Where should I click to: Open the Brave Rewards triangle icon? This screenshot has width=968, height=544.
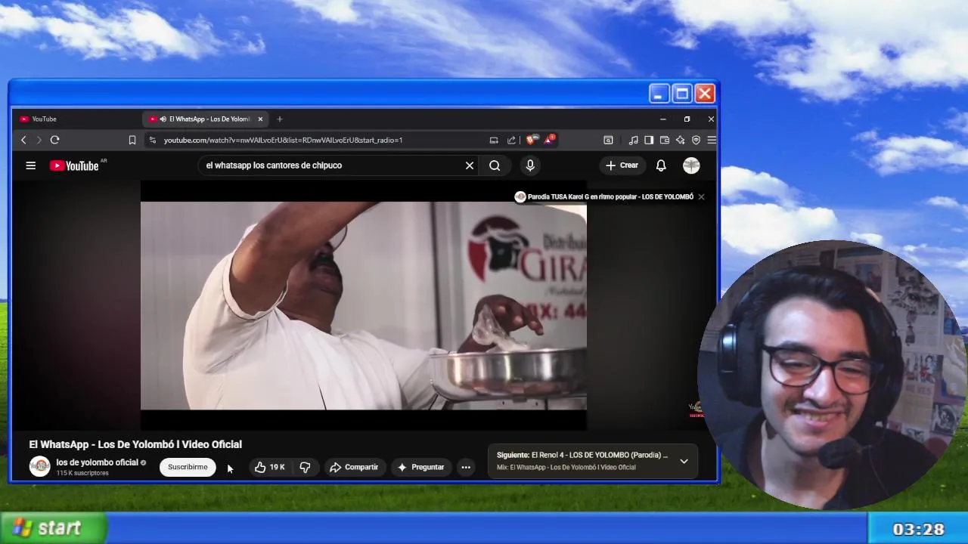(x=549, y=140)
